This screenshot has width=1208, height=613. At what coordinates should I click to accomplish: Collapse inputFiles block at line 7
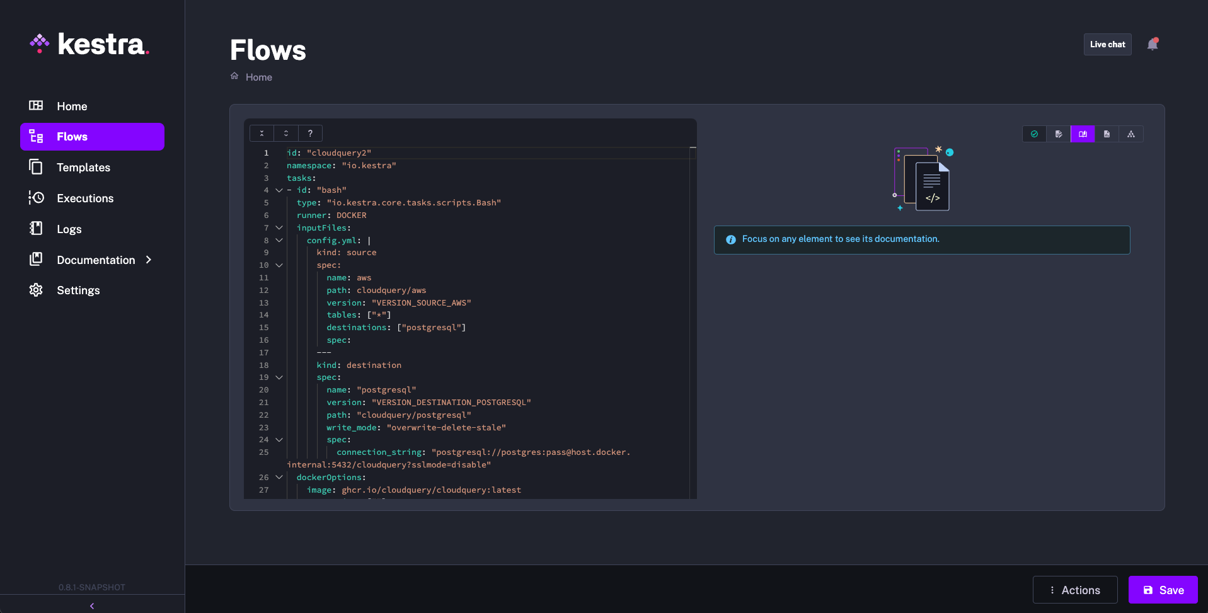pyautogui.click(x=279, y=227)
